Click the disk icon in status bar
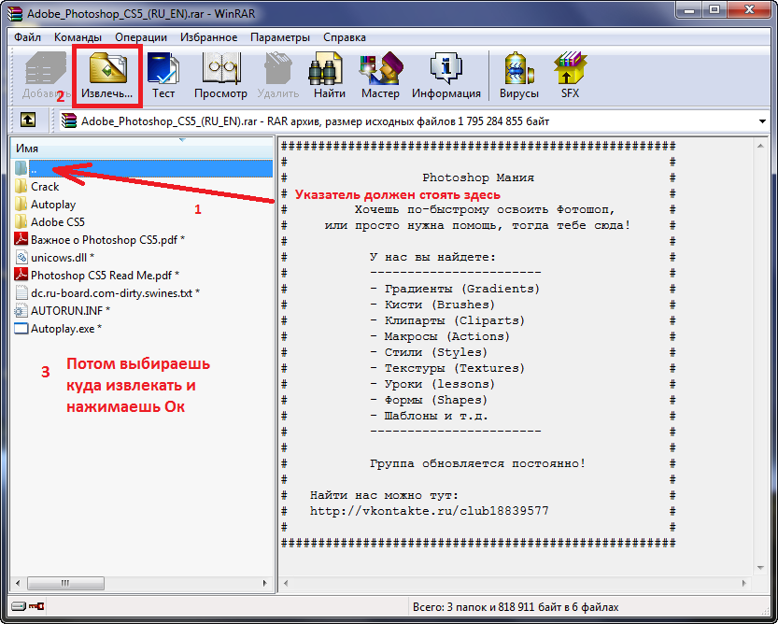Screen dimensions: 778x624 point(19,606)
